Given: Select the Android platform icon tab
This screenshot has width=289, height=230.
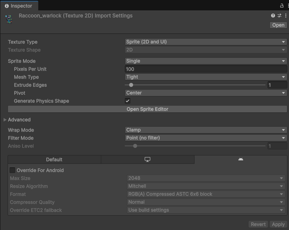Looking at the screenshot, I should (x=241, y=159).
